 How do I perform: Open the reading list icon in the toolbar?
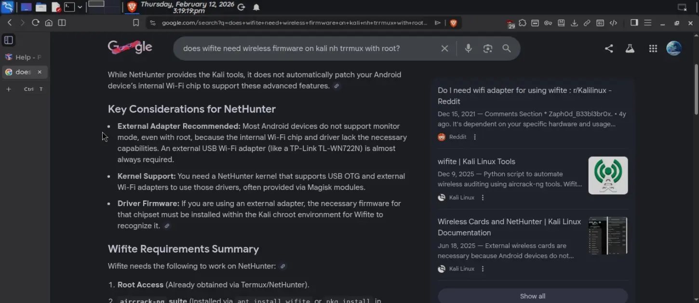pos(561,23)
